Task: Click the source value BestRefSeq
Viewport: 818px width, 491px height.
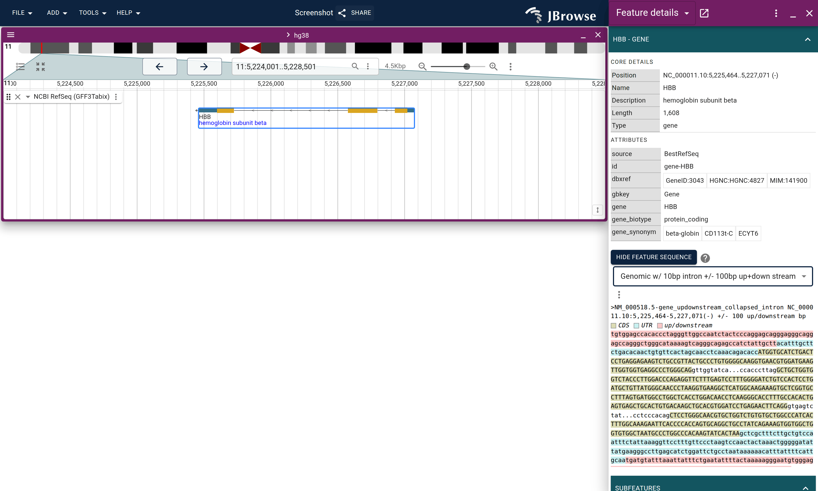Action: (x=681, y=154)
